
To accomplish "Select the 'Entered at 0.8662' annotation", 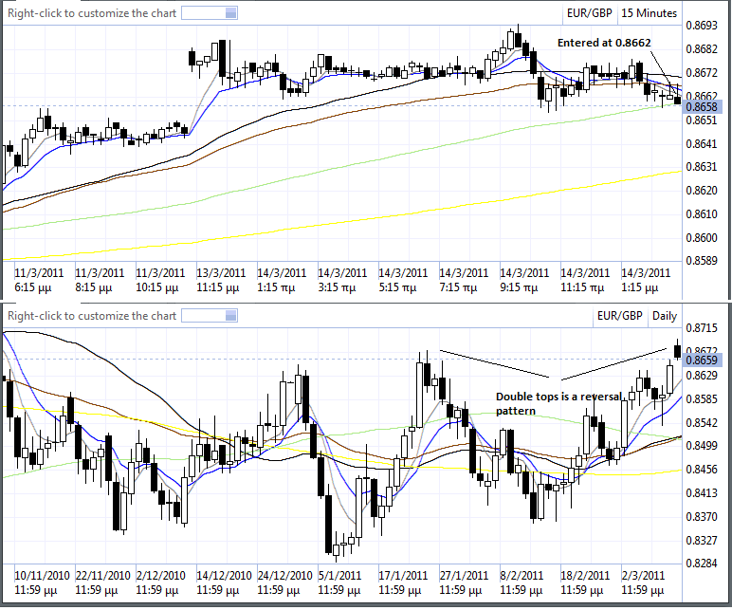I will (604, 43).
